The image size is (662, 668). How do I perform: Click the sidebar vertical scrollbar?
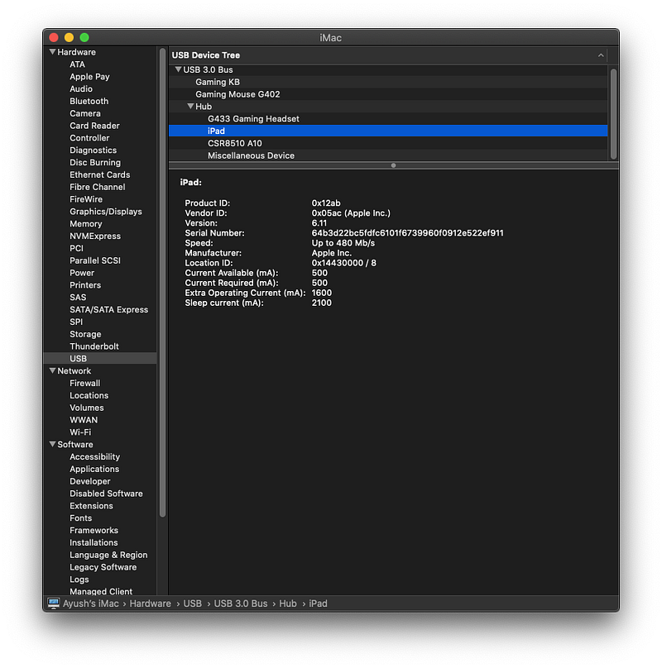pyautogui.click(x=162, y=283)
